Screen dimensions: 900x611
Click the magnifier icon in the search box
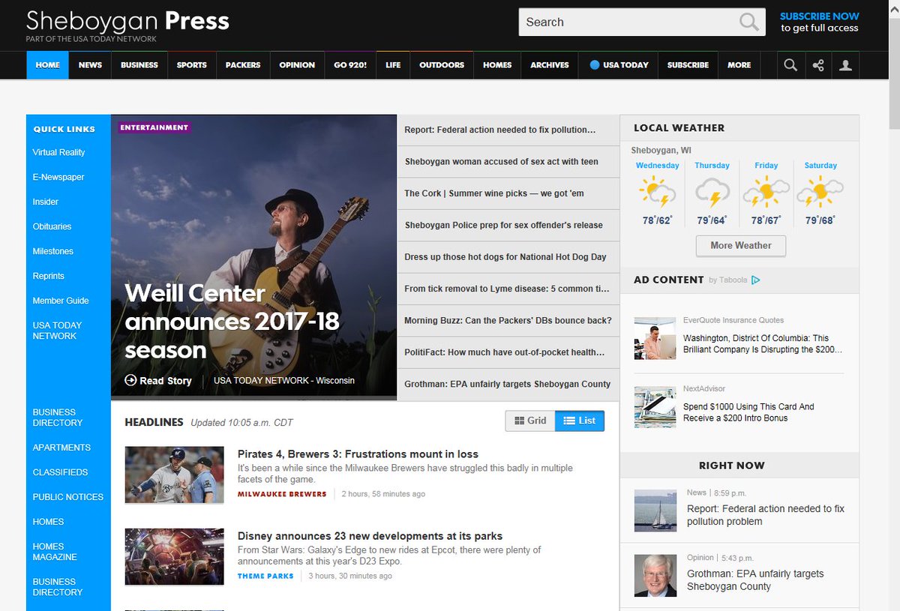[748, 22]
